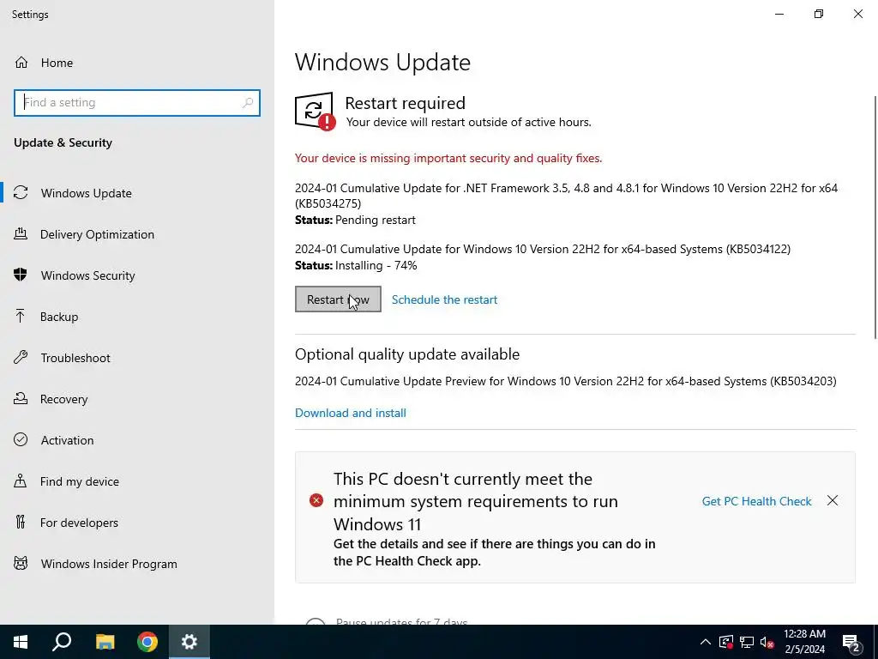
Task: Click the Home house icon in sidebar
Action: pos(21,62)
